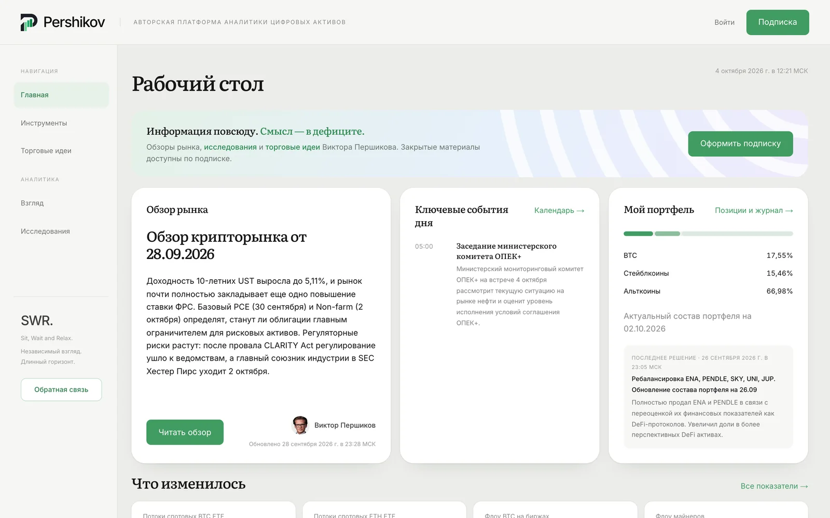Click the Обзор крипторынка от 28.09.2026 headline
This screenshot has width=830, height=518.
click(x=227, y=246)
